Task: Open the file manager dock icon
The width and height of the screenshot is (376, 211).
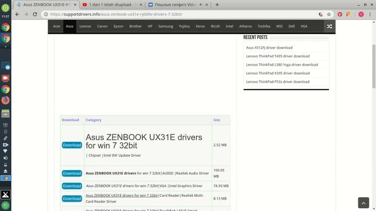Action: pyautogui.click(x=5, y=114)
